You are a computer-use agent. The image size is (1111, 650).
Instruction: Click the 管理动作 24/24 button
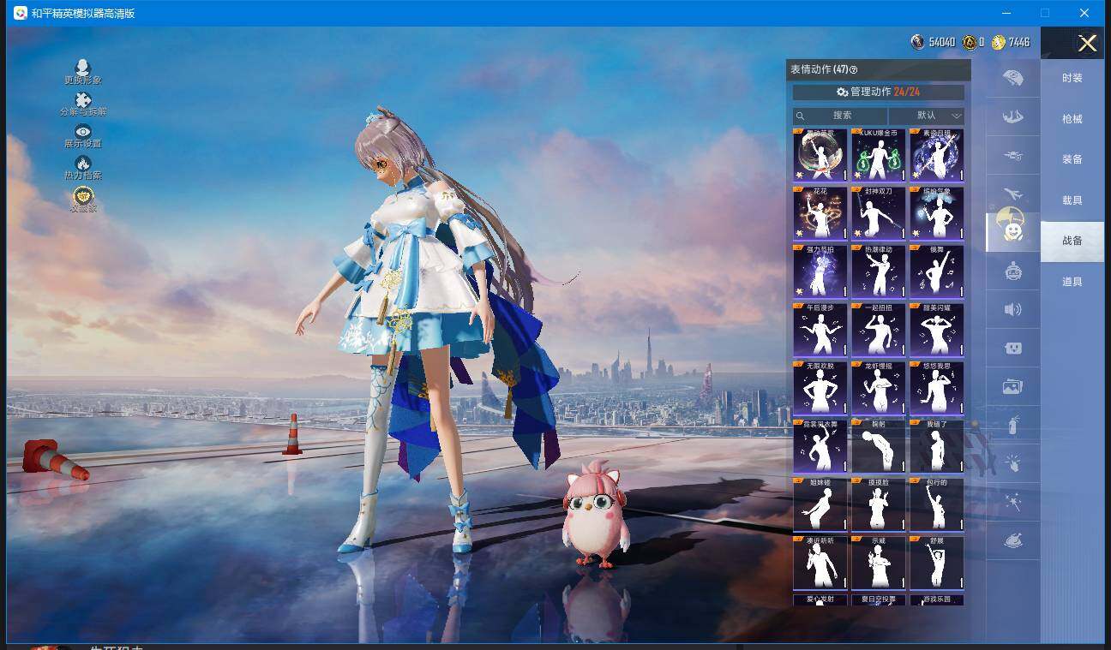[878, 92]
